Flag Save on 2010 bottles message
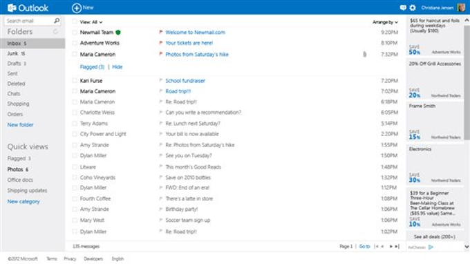Screen dimensions: 470x264 pos(160,177)
